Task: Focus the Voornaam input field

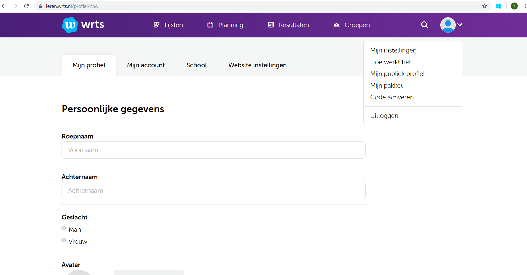Action: point(214,150)
